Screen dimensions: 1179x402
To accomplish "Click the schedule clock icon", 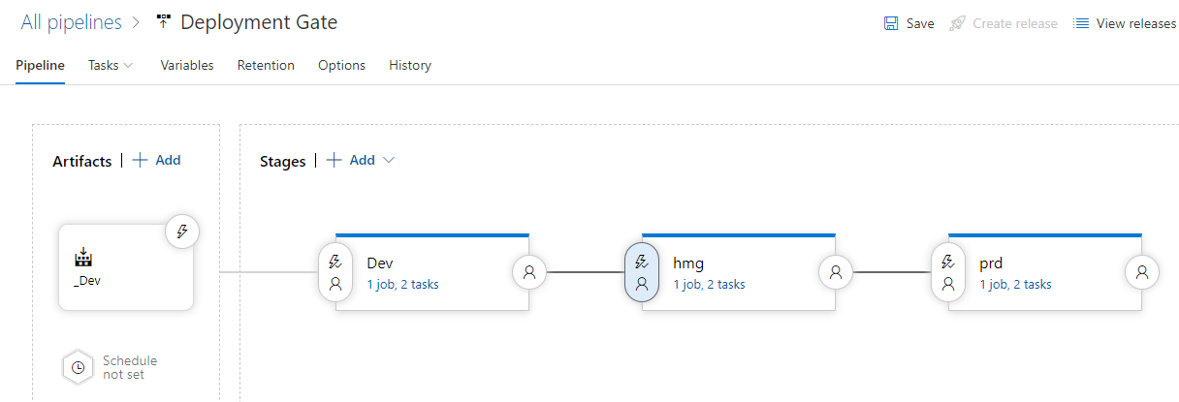I will click(79, 367).
